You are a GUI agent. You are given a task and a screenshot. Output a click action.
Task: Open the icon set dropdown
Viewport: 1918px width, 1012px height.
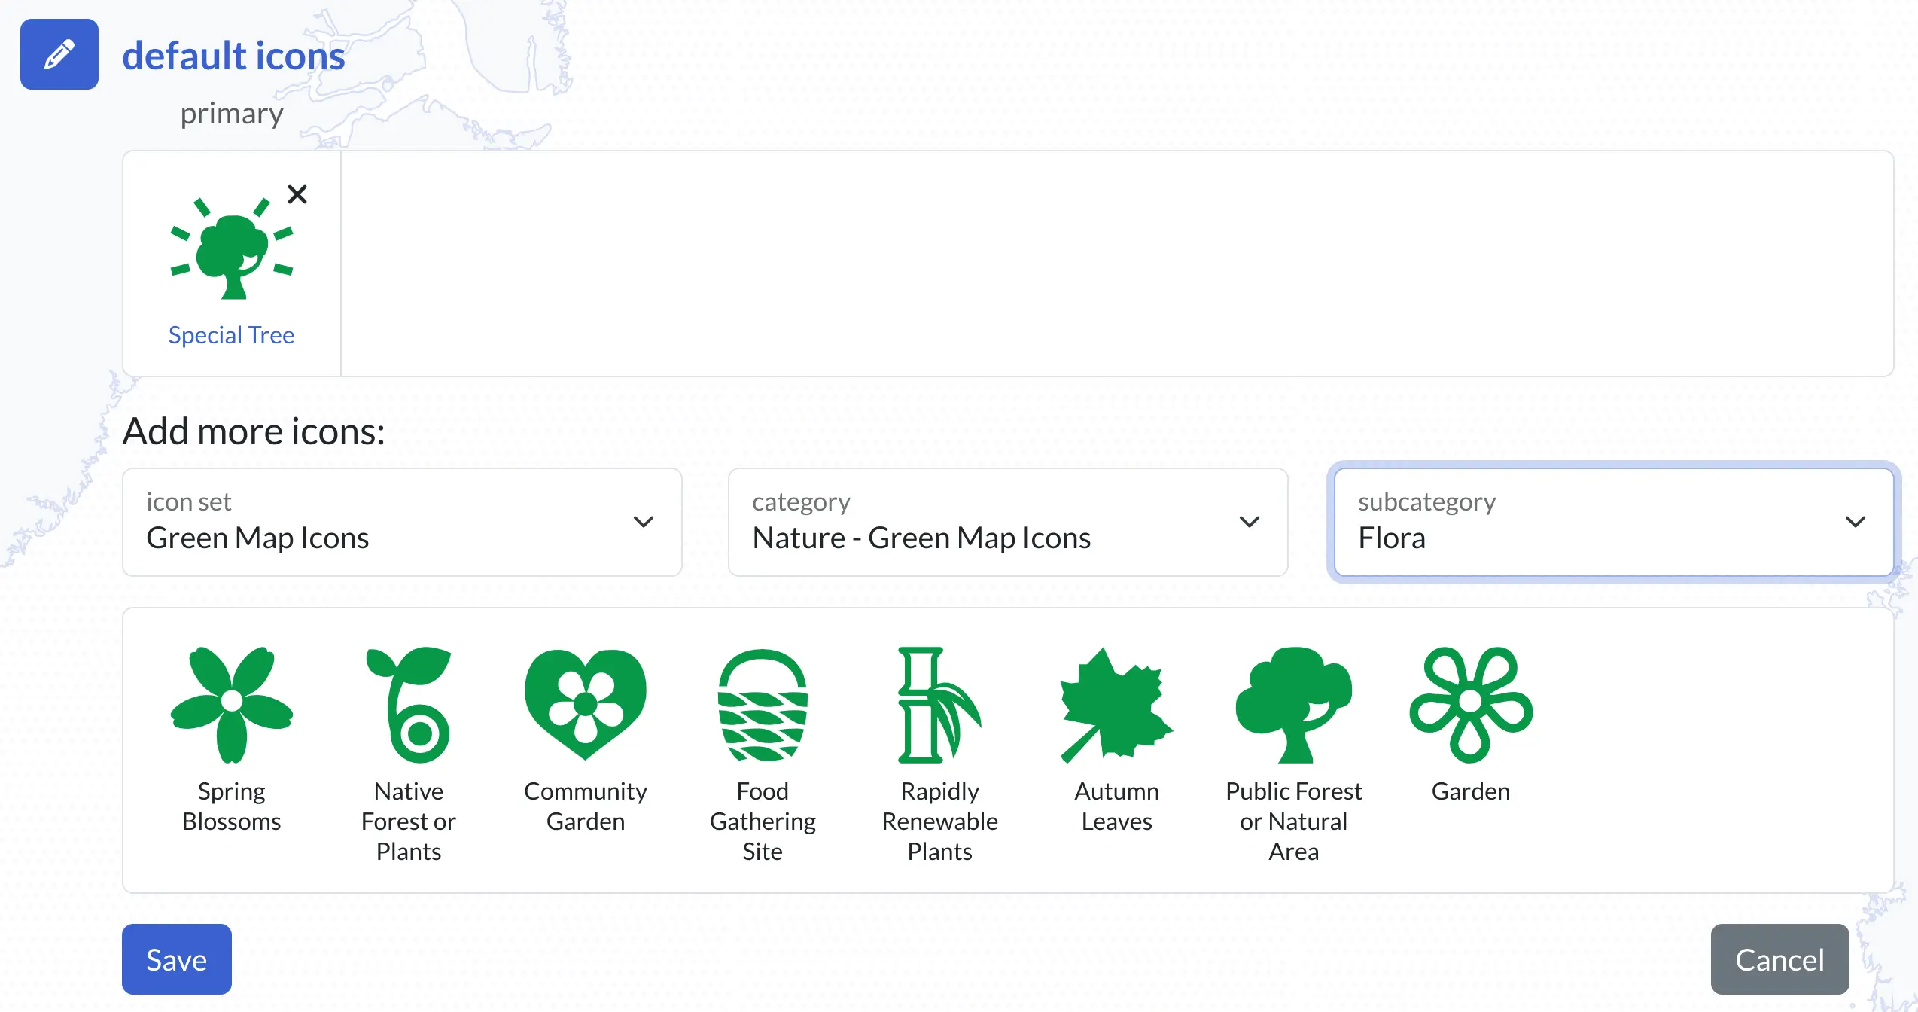(402, 522)
